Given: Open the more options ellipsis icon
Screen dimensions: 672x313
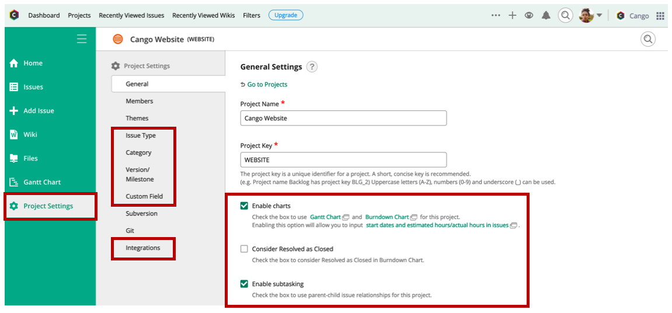Looking at the screenshot, I should [x=496, y=15].
